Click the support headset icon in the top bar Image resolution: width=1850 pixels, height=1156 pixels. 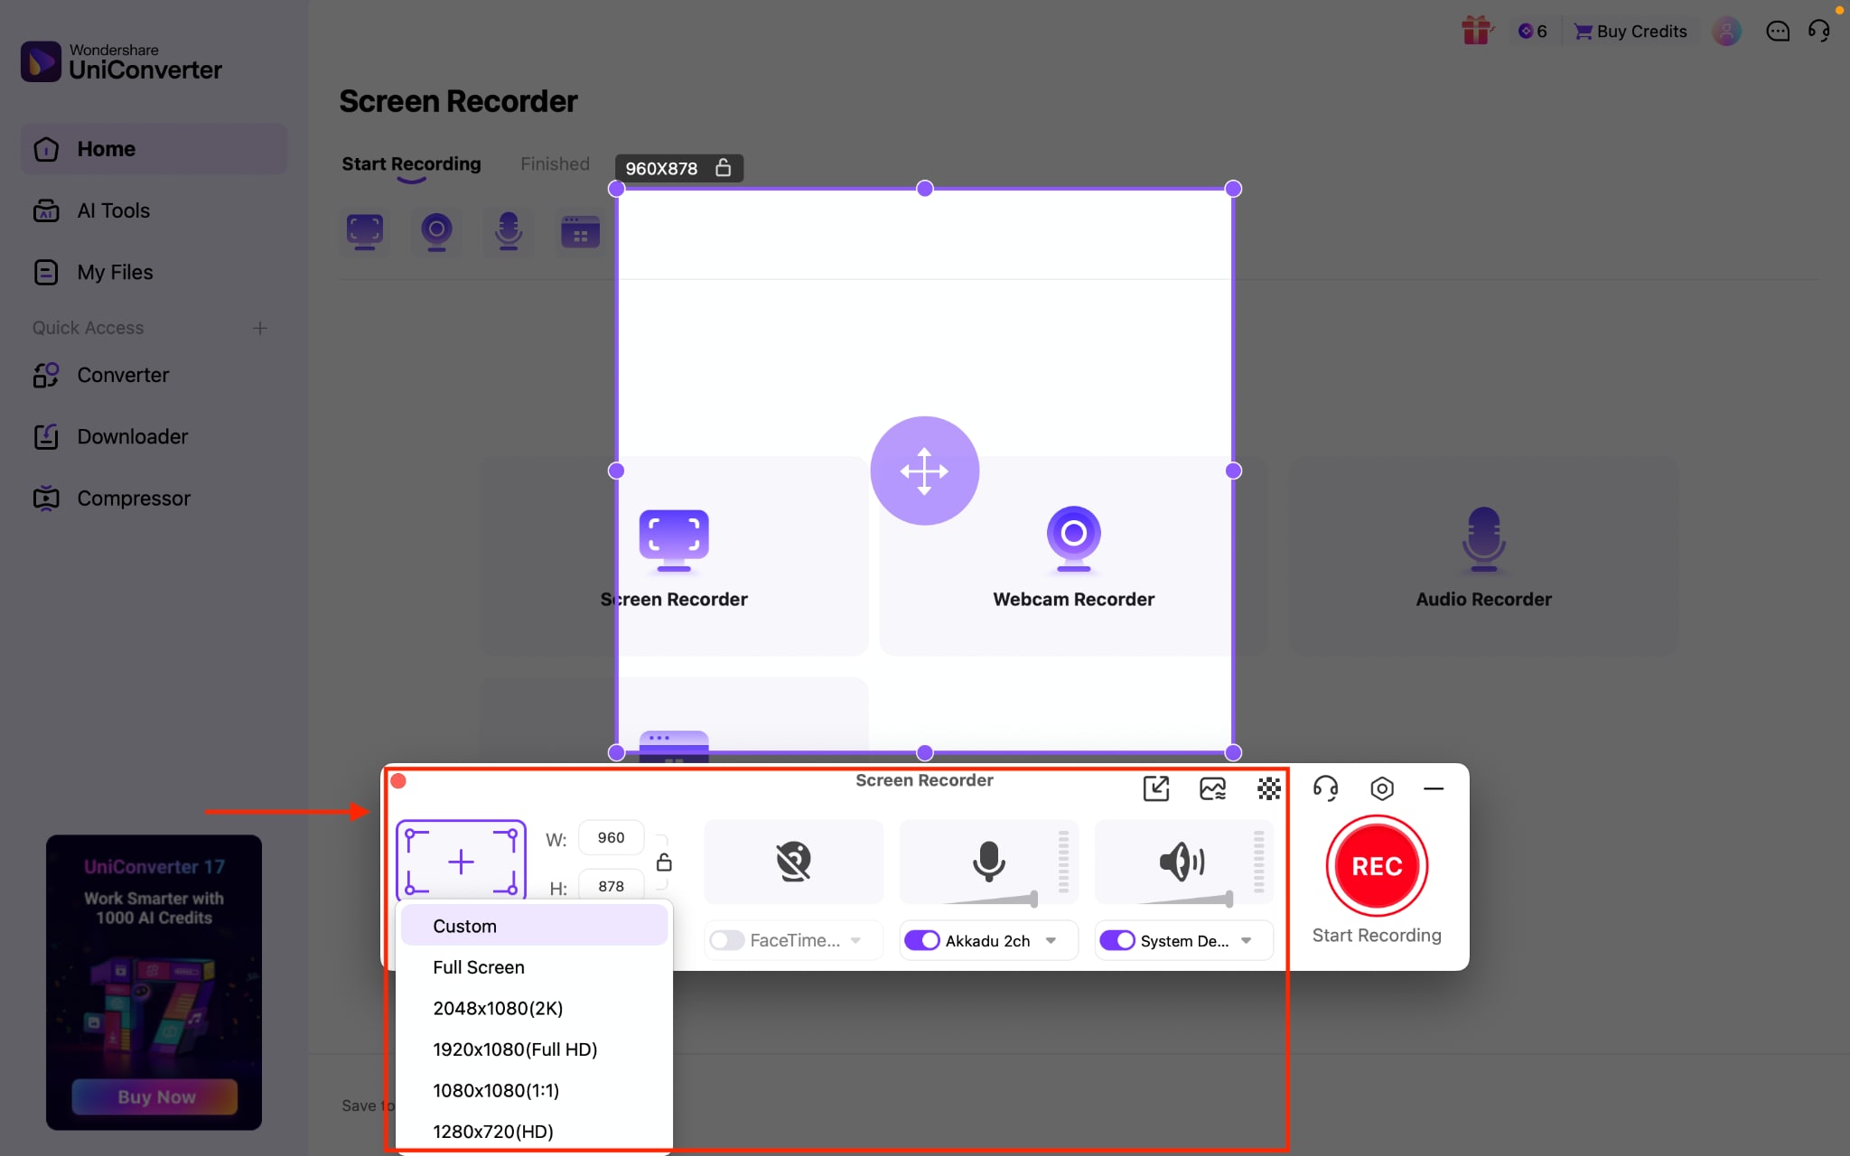(x=1819, y=32)
